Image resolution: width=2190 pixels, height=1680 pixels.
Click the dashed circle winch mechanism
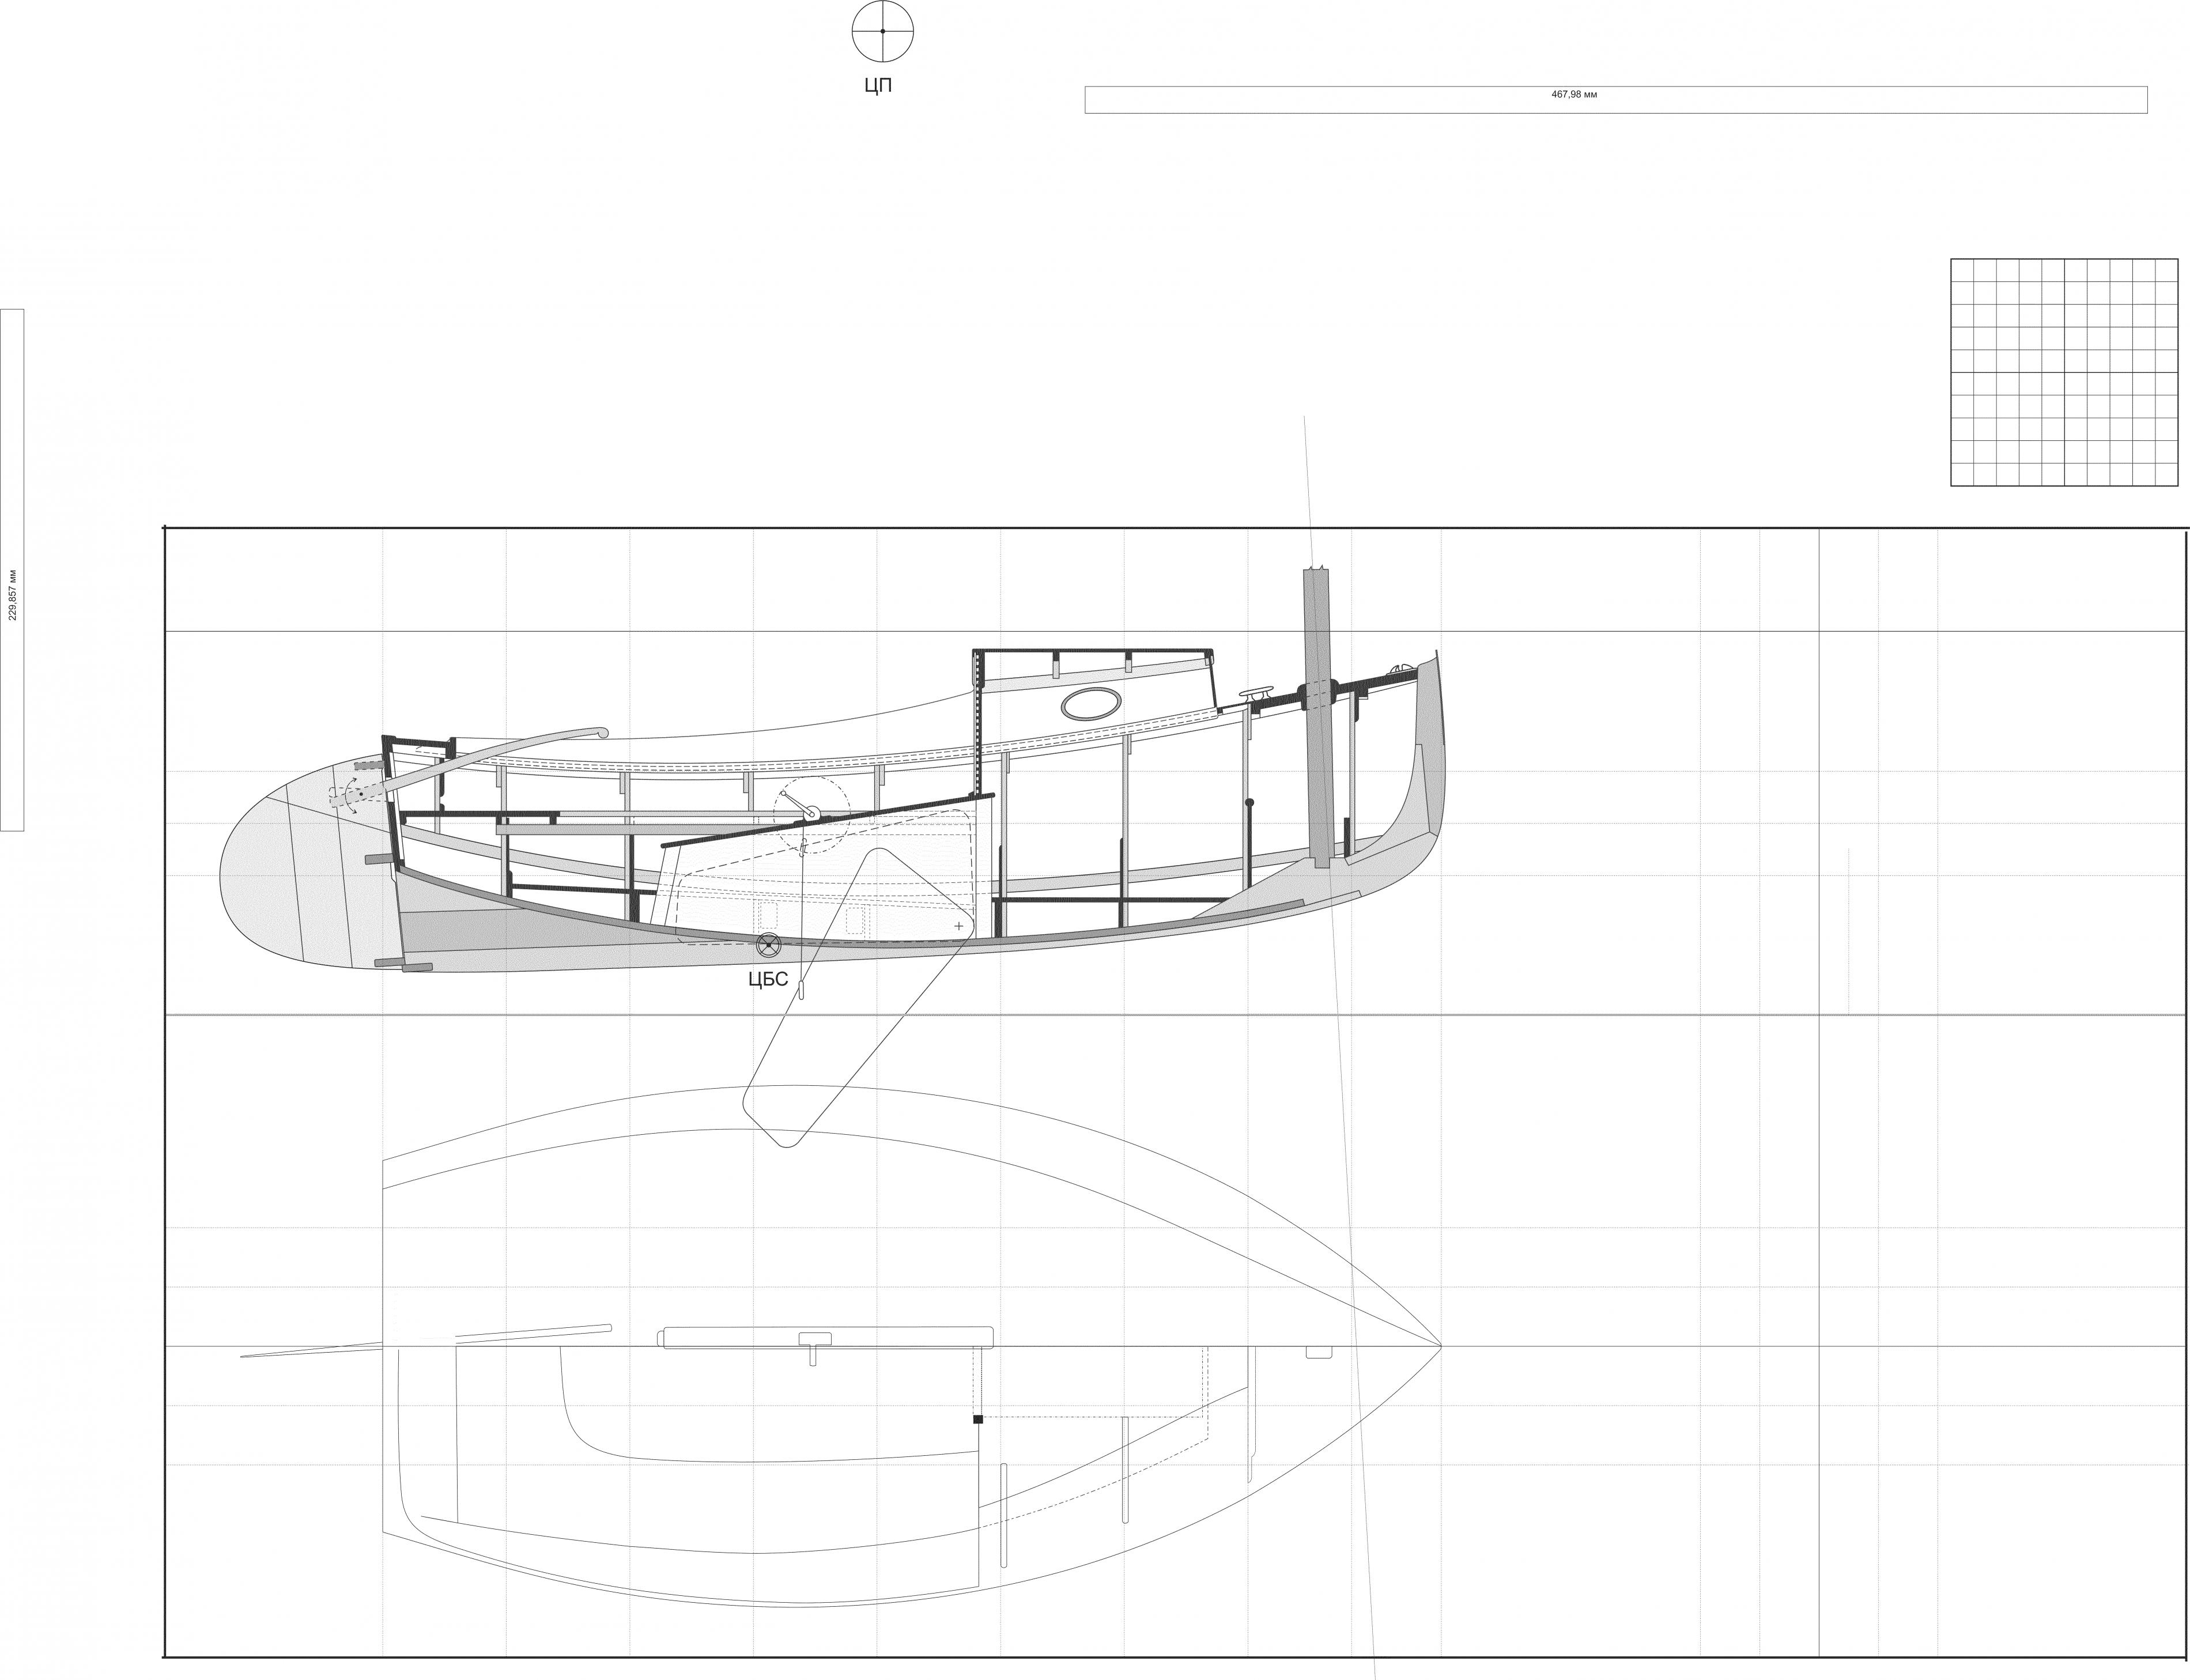tap(812, 815)
